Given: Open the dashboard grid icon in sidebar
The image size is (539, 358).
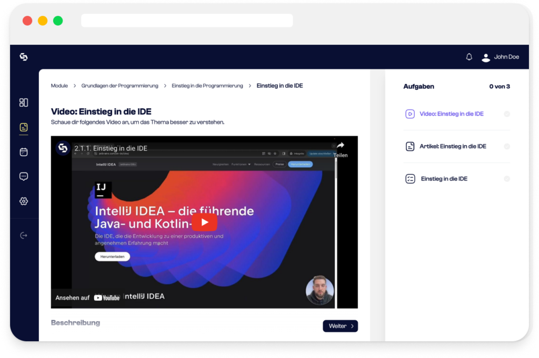Looking at the screenshot, I should click(24, 103).
